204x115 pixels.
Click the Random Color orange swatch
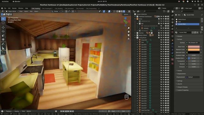point(194,50)
